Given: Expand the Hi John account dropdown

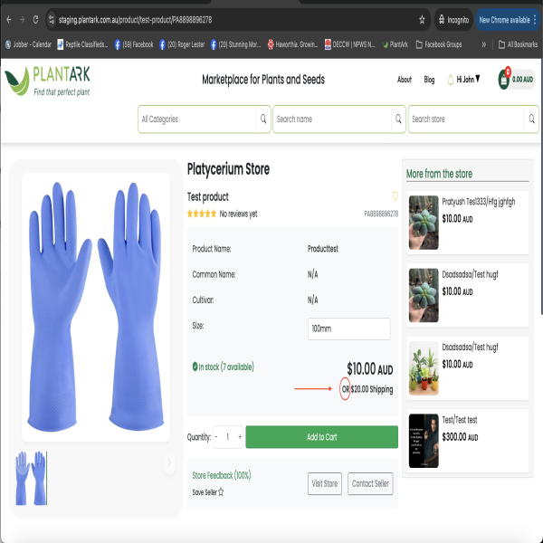Looking at the screenshot, I should tap(469, 80).
